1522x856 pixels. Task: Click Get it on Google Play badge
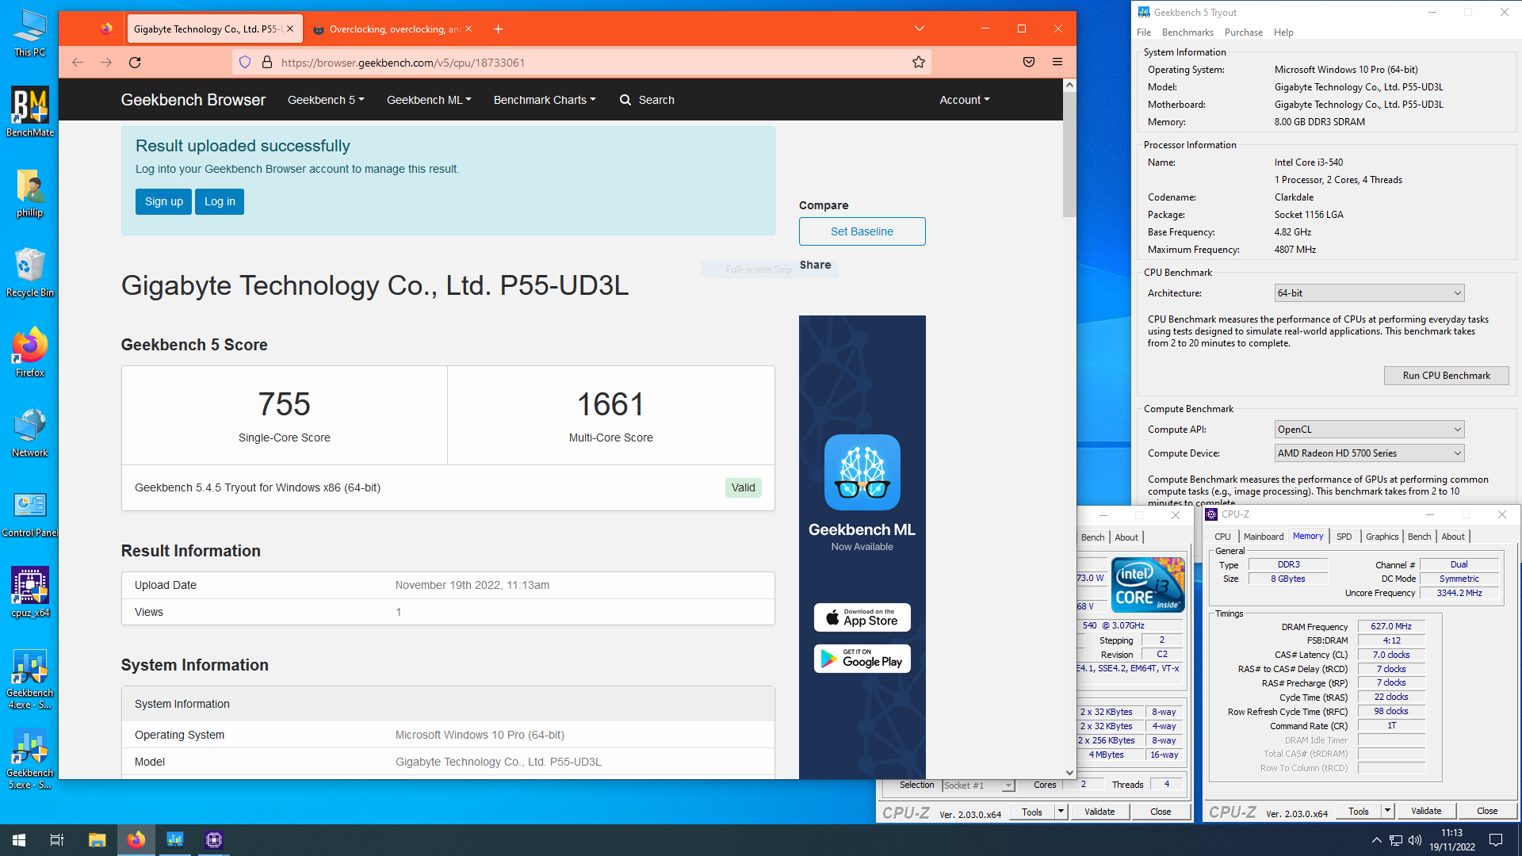click(x=862, y=659)
